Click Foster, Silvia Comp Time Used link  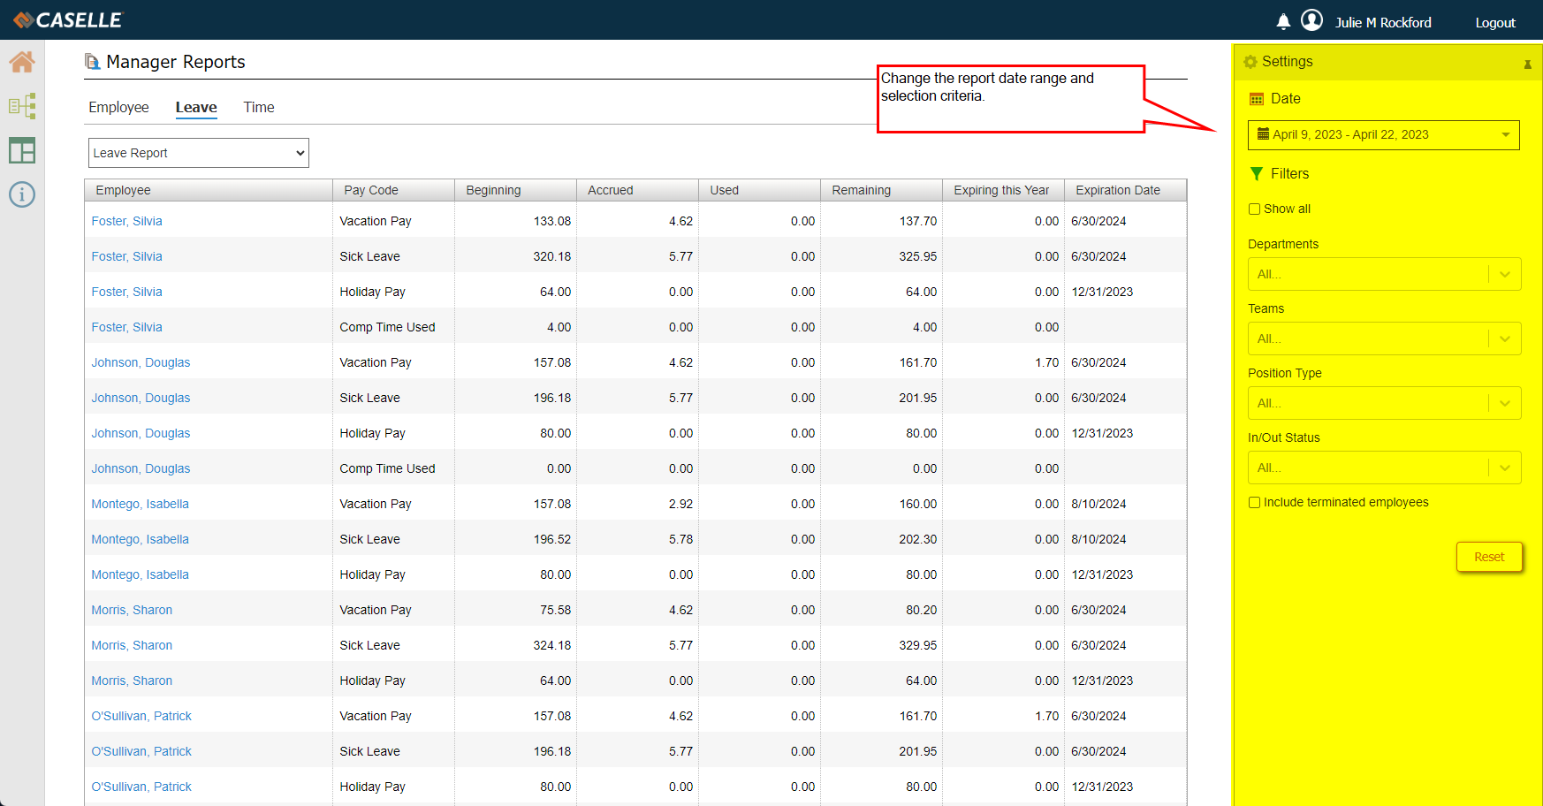pos(127,327)
